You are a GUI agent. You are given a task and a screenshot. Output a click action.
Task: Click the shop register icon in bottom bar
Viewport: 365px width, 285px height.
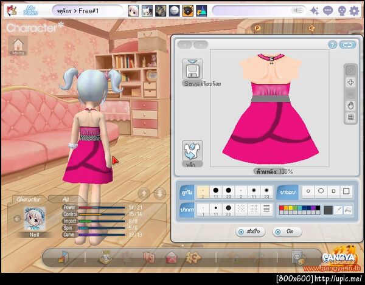(x=105, y=258)
